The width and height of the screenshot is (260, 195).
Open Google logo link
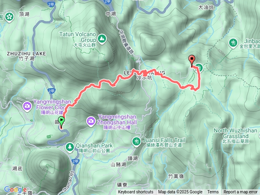tap(15, 189)
